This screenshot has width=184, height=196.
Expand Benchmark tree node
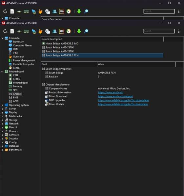click(2, 150)
